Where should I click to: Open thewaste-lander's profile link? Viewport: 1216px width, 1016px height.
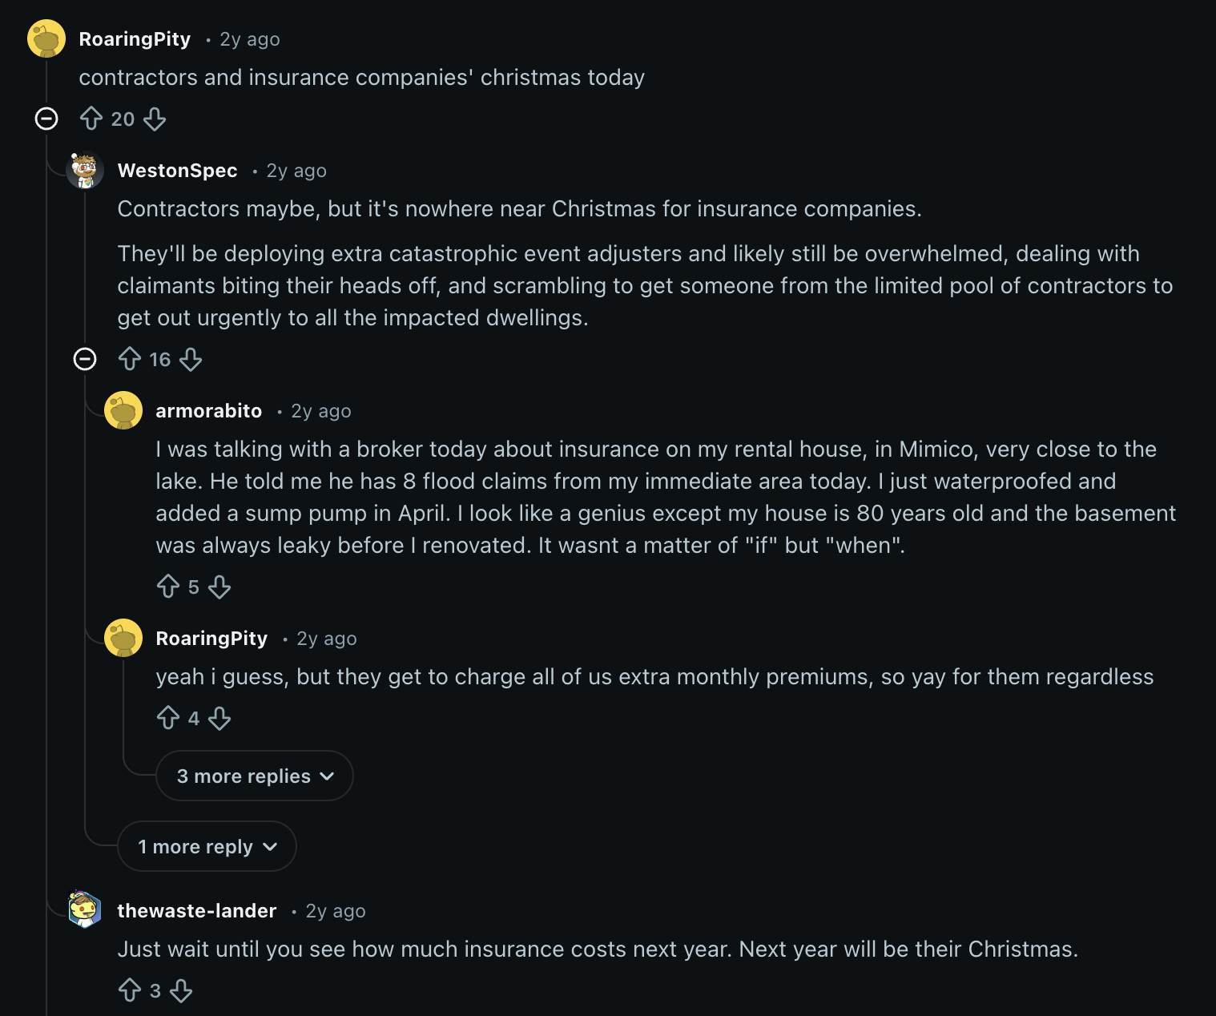coord(196,911)
